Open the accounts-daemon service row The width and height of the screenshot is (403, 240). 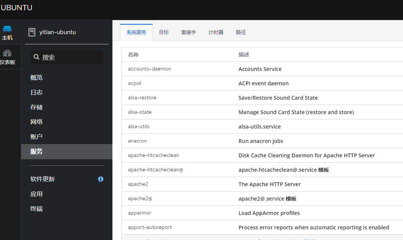[150, 69]
